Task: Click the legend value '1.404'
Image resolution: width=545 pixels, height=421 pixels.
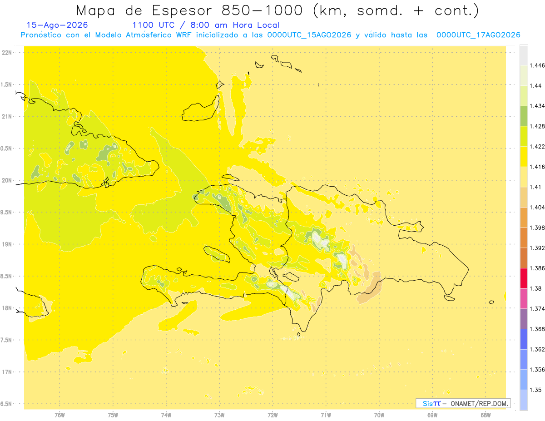Action: click(x=537, y=207)
